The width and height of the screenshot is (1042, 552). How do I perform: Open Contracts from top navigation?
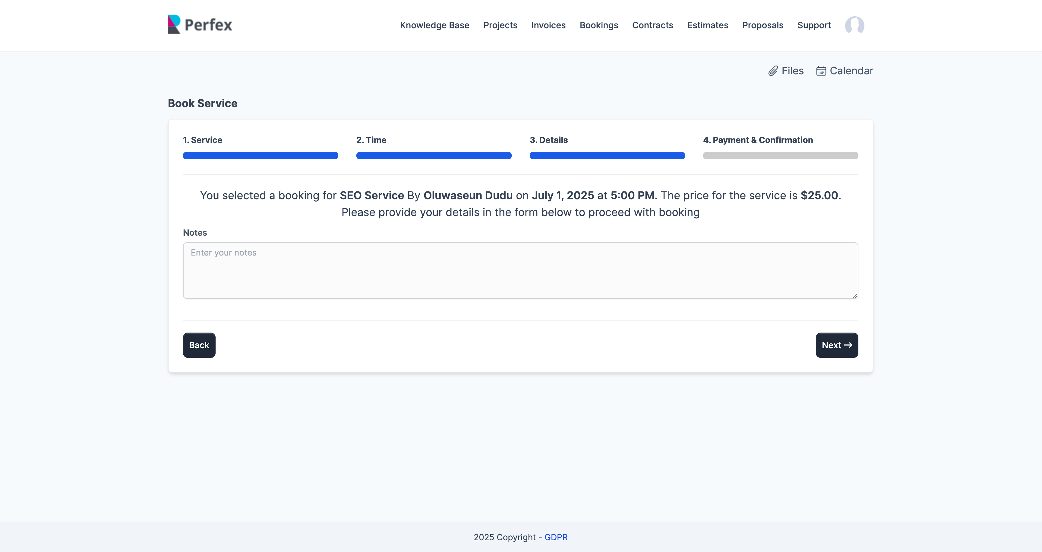(652, 25)
